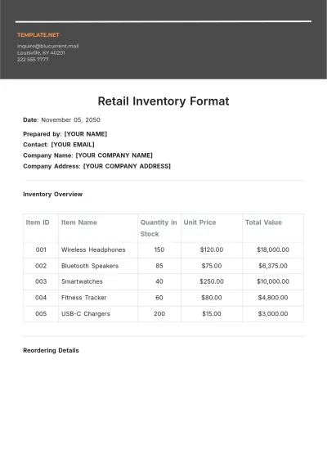Image resolution: width=327 pixels, height=463 pixels.
Task: Select total value $6,375.00
Action: [x=273, y=266]
